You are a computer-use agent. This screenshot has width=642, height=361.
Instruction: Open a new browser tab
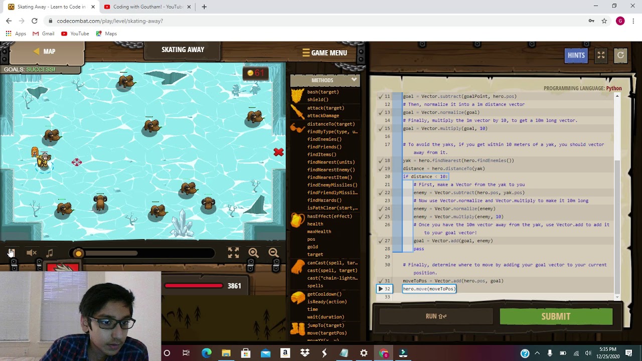[x=204, y=7]
